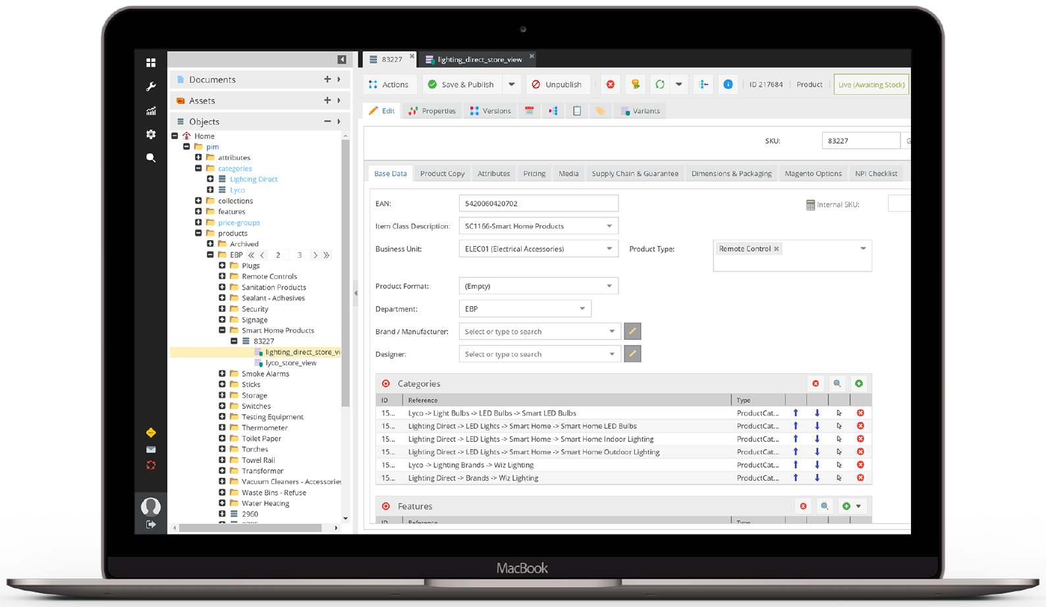Click the logout icon below the avatar
Screen dimensions: 1046x607
click(151, 524)
